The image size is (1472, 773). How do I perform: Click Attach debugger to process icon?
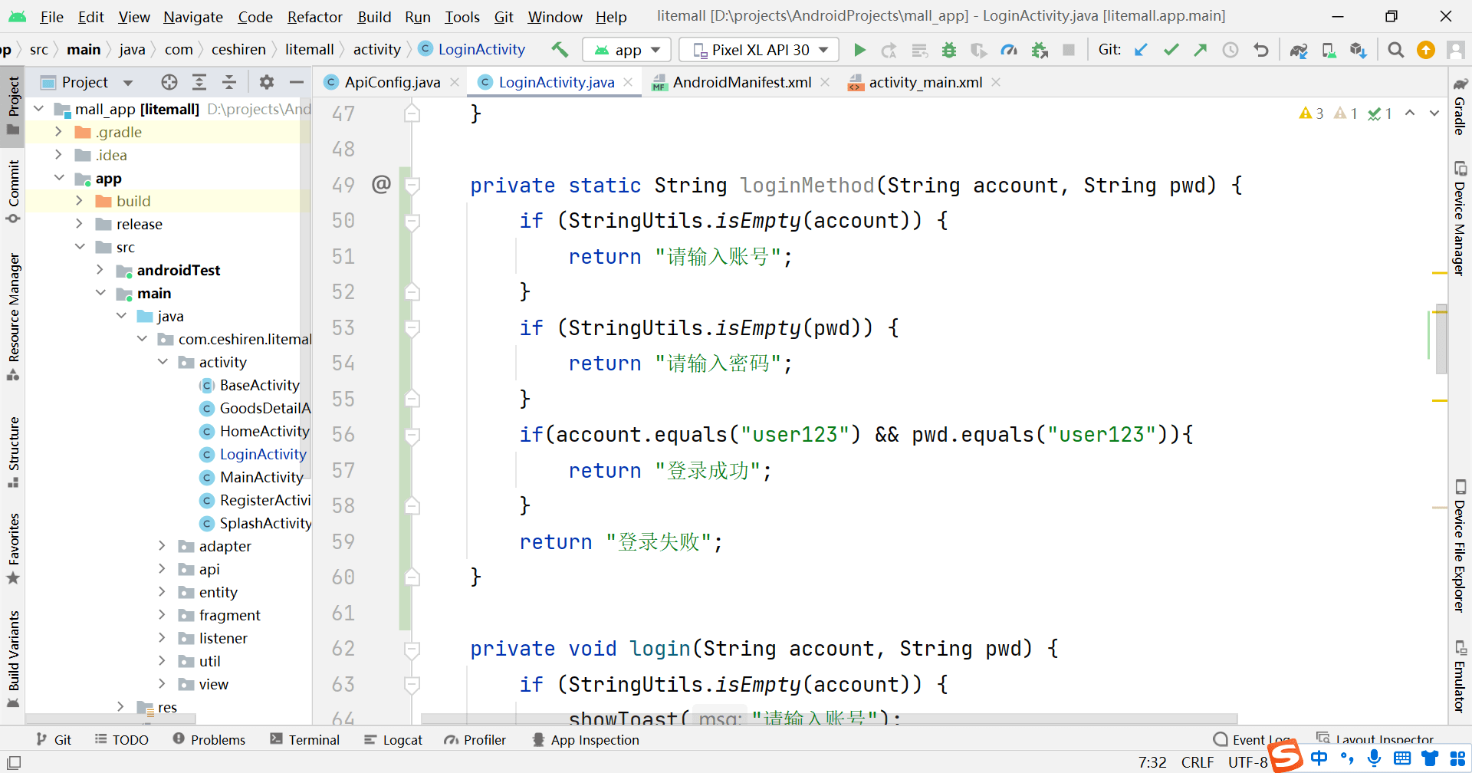click(1040, 50)
